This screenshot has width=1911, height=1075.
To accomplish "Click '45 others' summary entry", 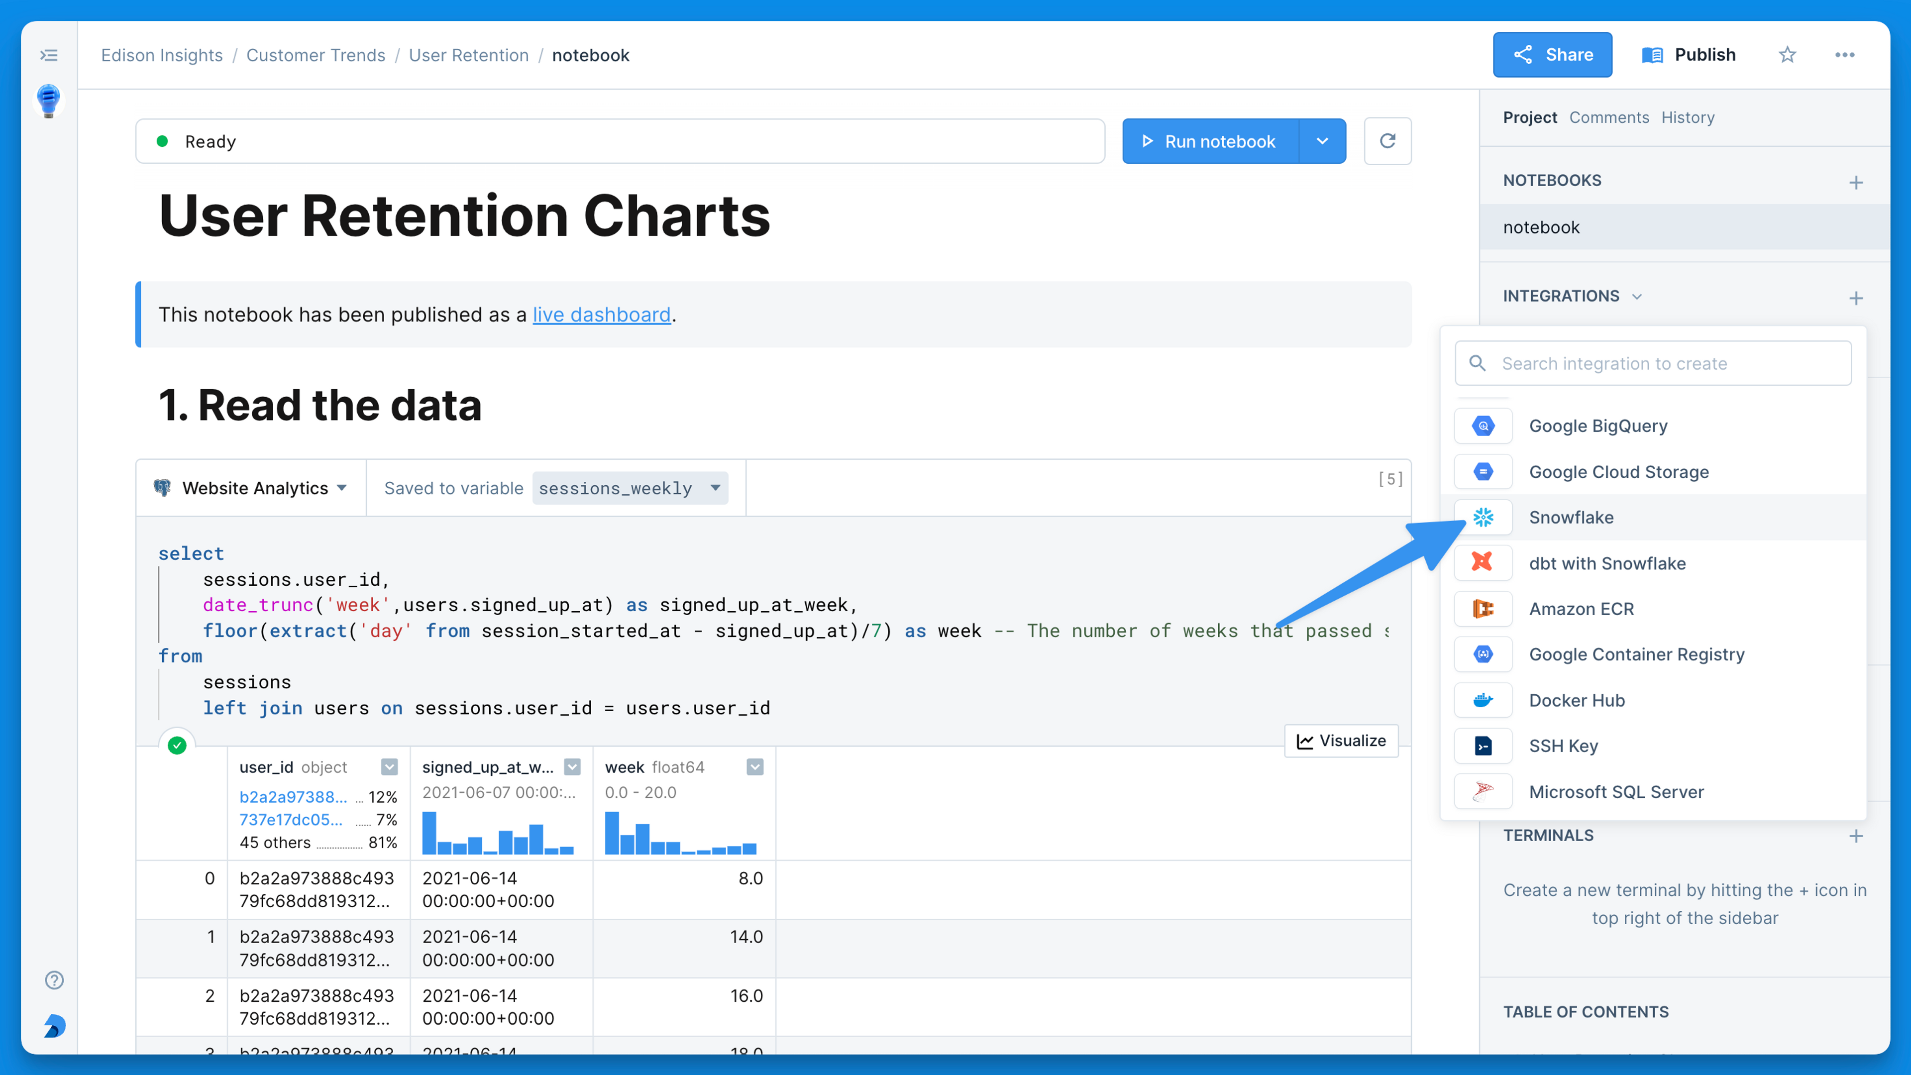I will tap(318, 842).
